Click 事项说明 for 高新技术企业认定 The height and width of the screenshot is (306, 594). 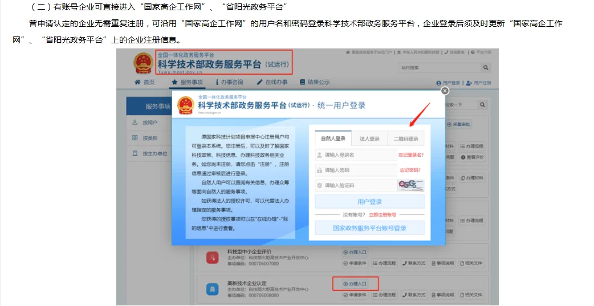442,295
